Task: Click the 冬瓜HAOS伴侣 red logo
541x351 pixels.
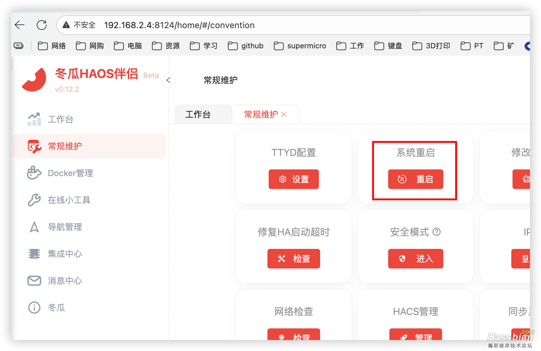Action: pos(34,79)
